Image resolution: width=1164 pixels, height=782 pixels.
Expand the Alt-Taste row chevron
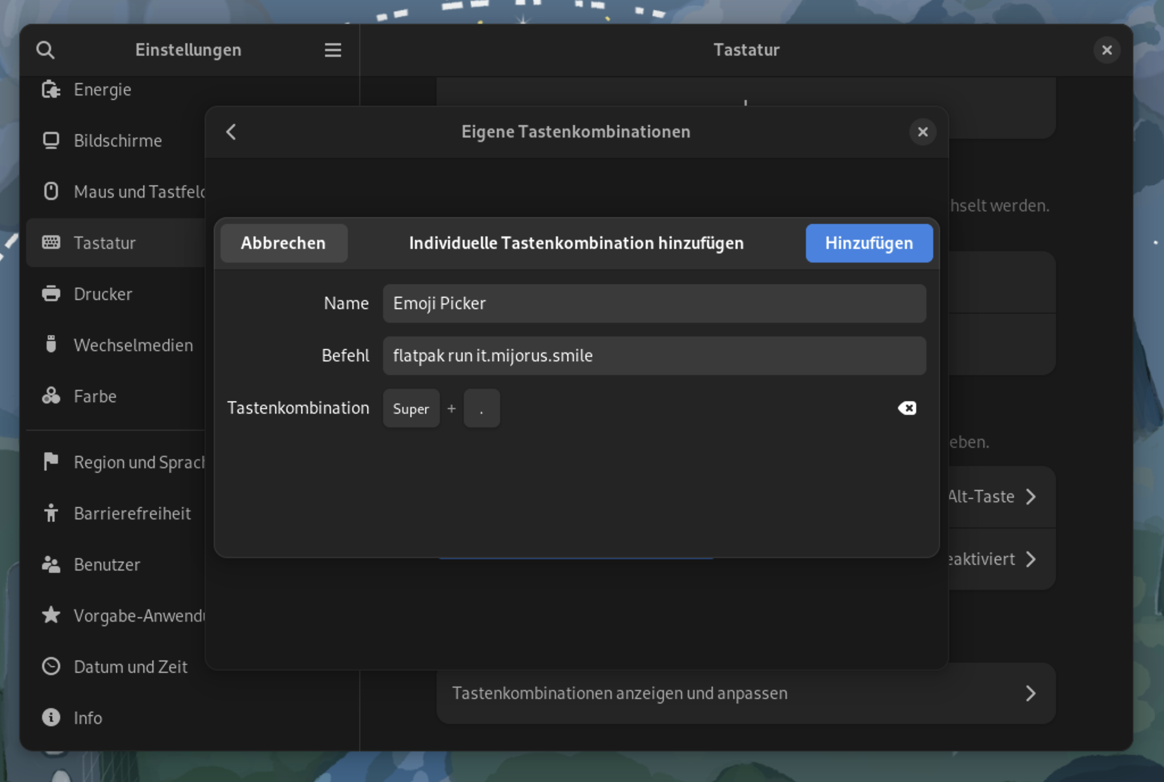(x=1030, y=497)
